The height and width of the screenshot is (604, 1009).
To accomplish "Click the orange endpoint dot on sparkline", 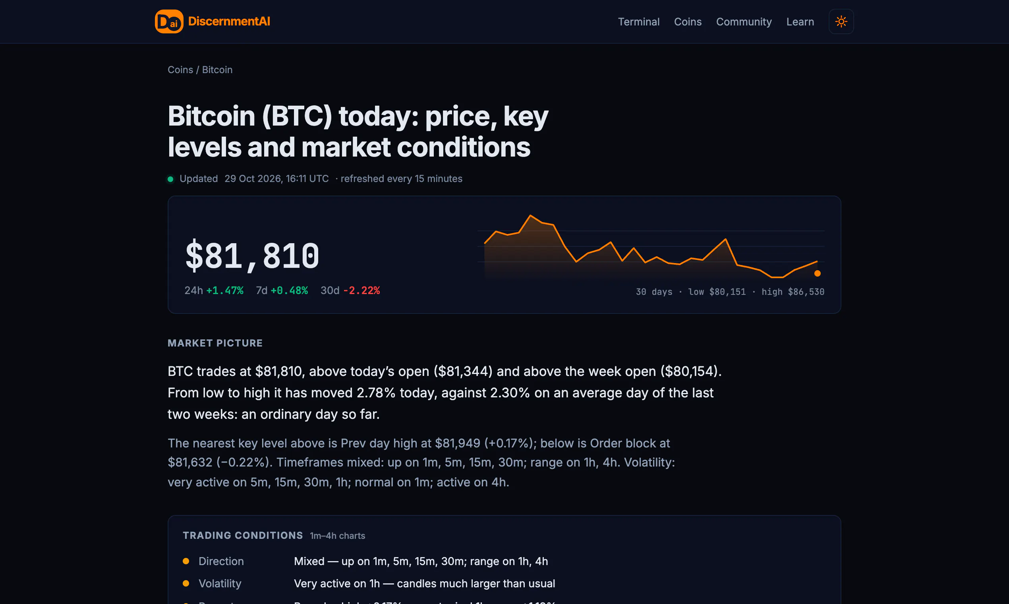I will coord(817,273).
